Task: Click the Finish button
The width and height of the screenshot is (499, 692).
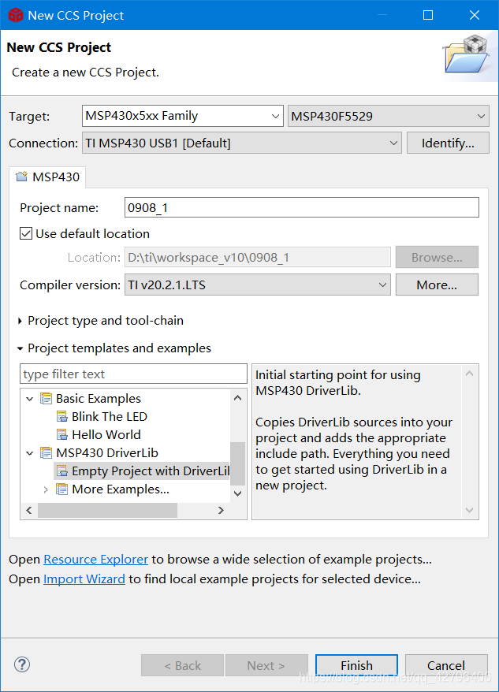Action: 356,665
